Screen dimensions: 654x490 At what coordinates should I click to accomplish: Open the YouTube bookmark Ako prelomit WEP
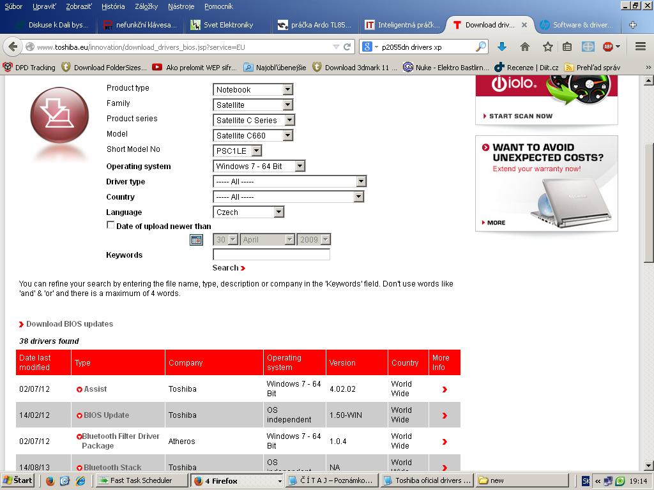[x=194, y=68]
